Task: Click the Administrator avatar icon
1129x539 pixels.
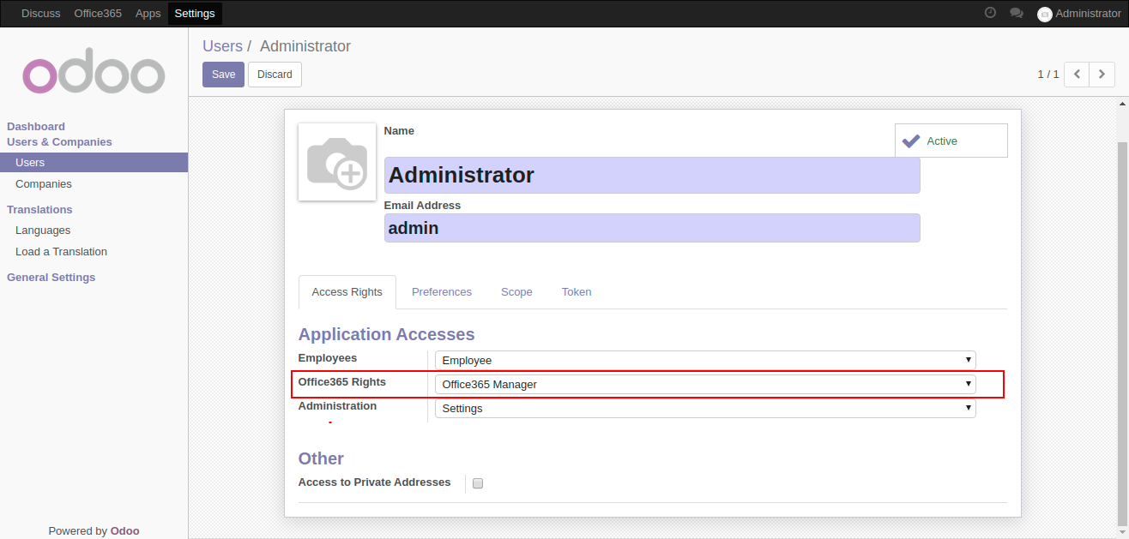Action: [1044, 14]
